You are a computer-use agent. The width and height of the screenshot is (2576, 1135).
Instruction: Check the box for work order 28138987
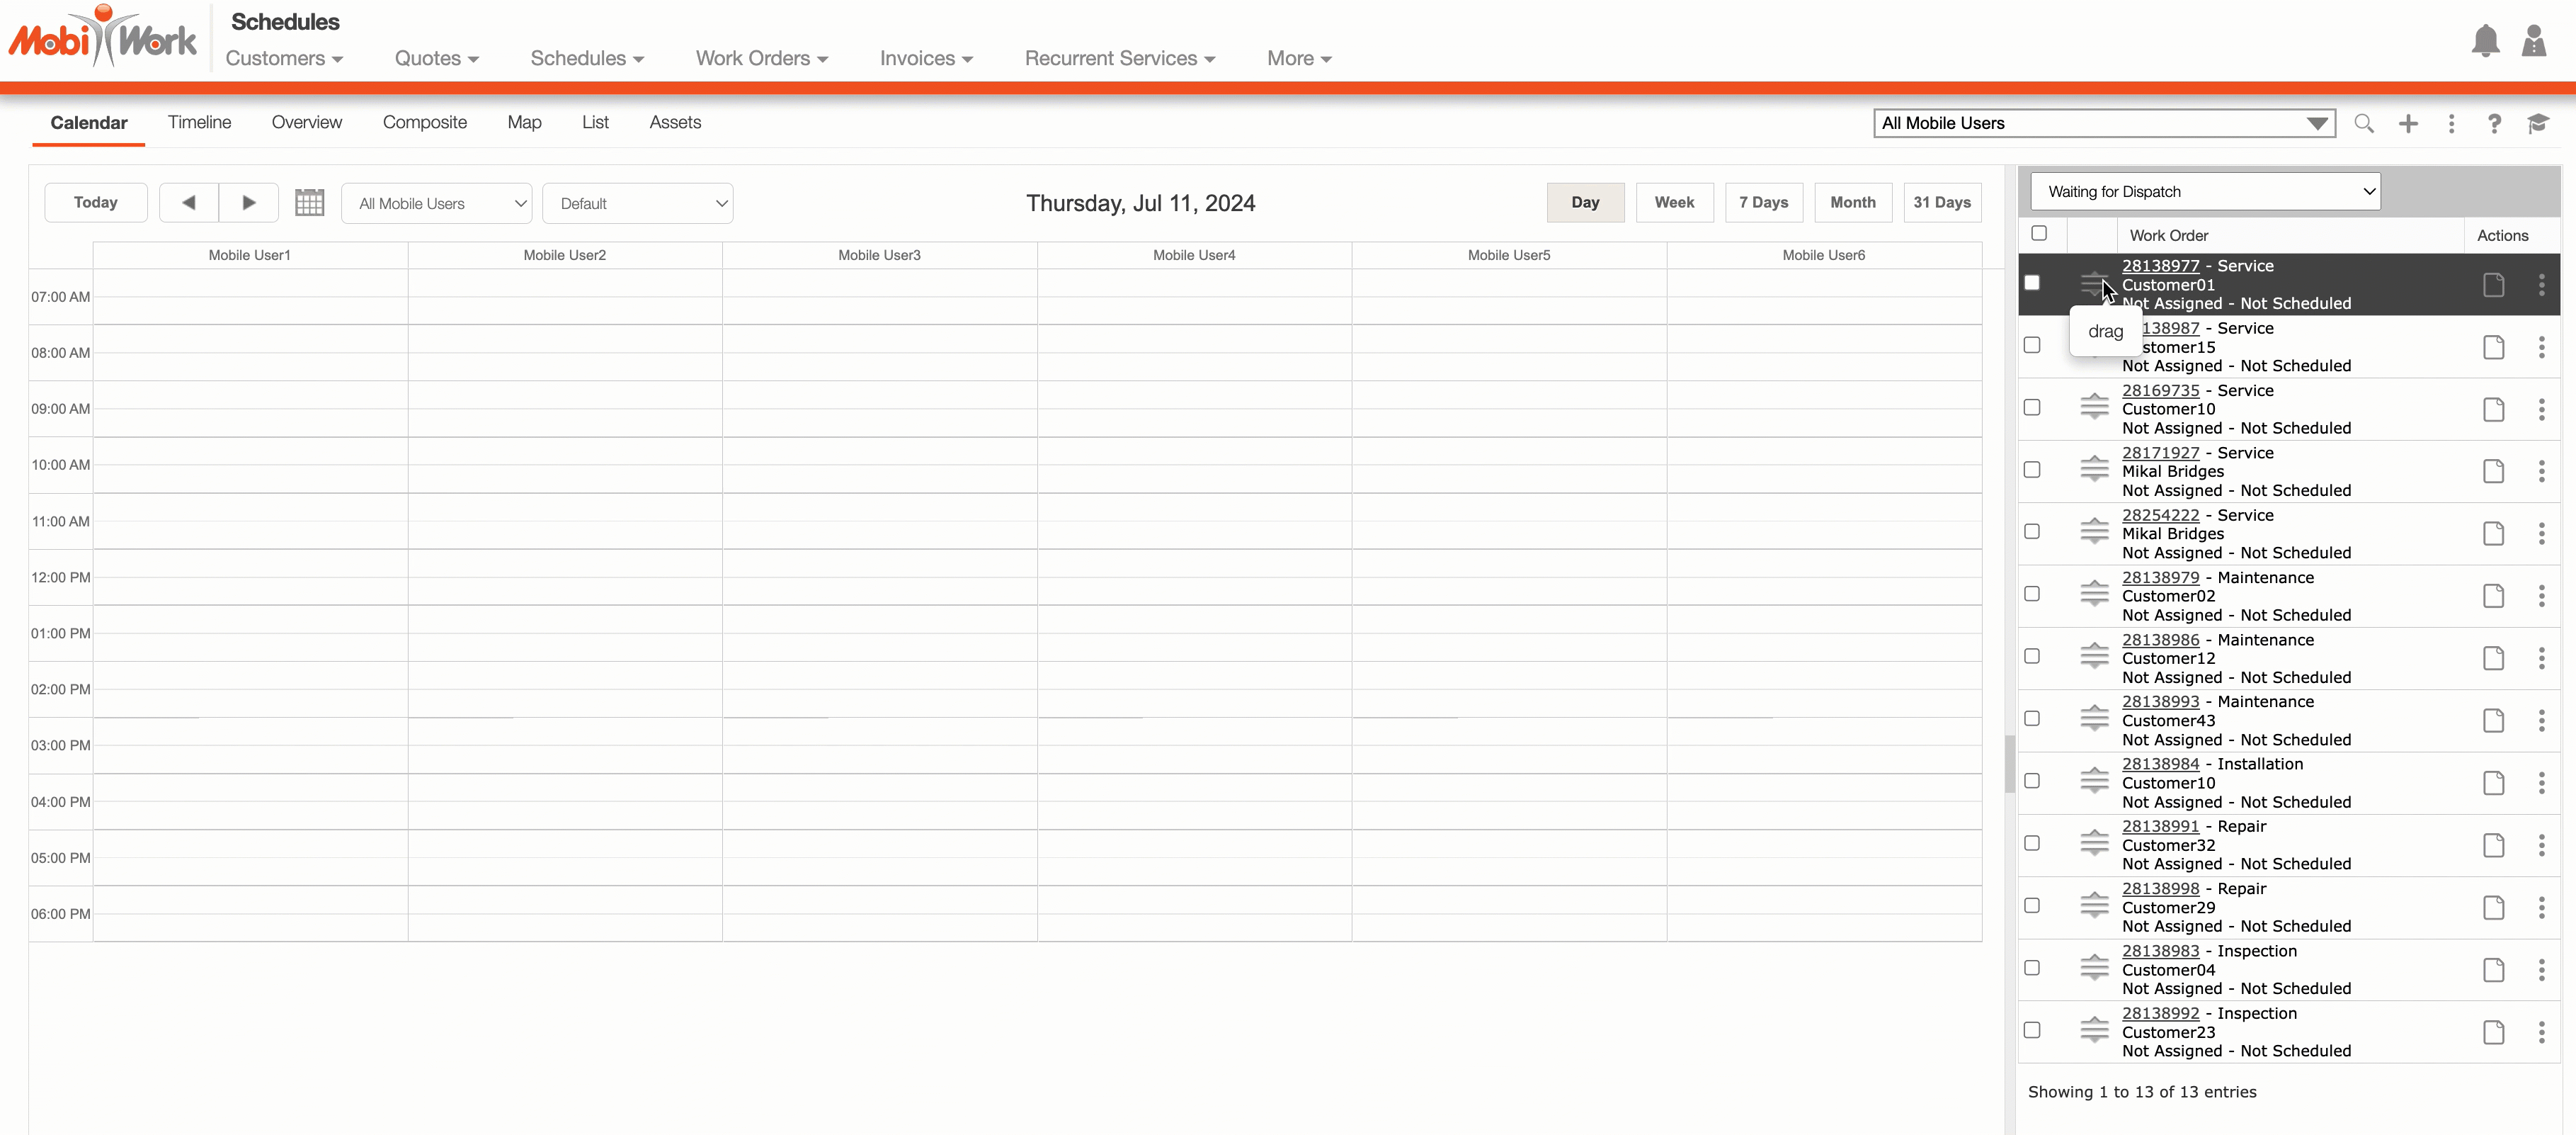(x=2032, y=345)
